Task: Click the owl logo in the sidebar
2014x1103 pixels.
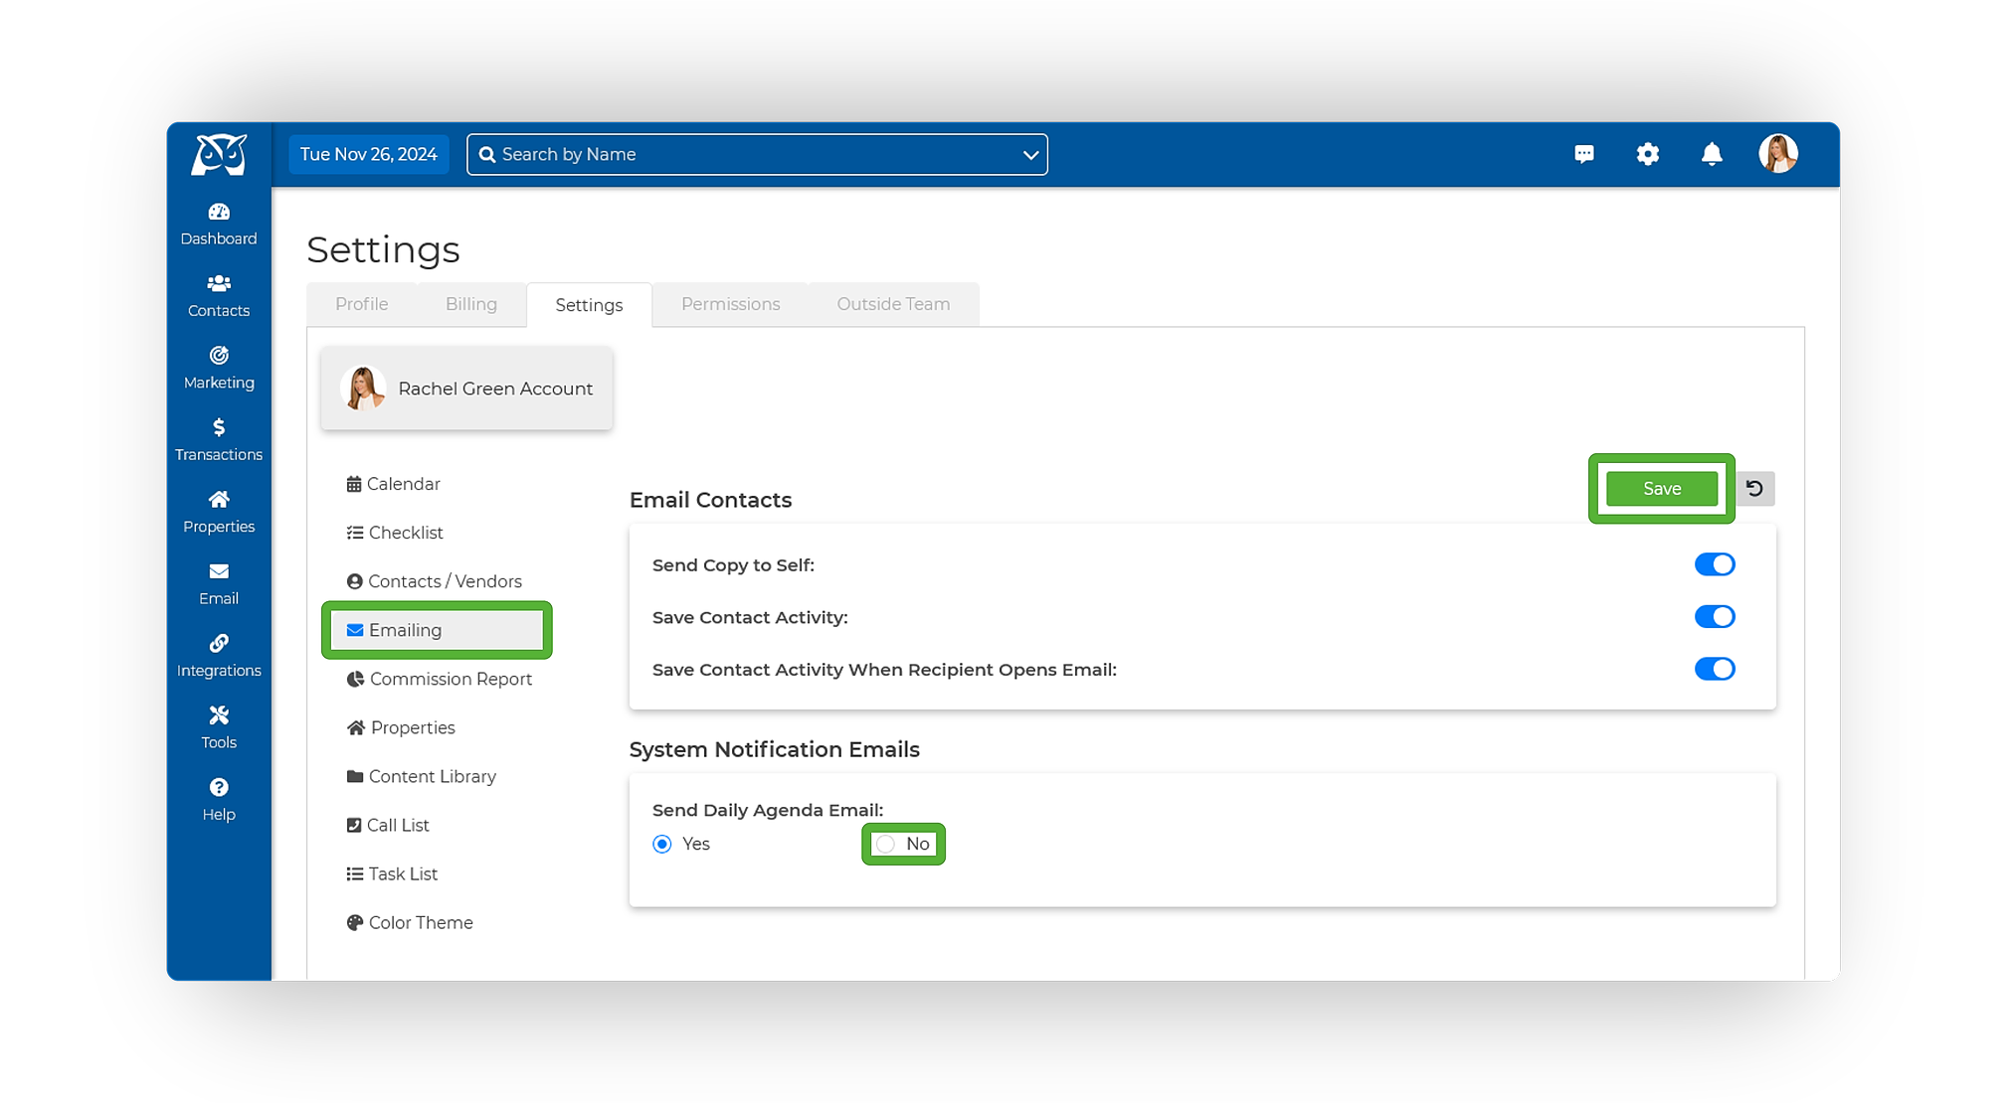Action: point(219,154)
